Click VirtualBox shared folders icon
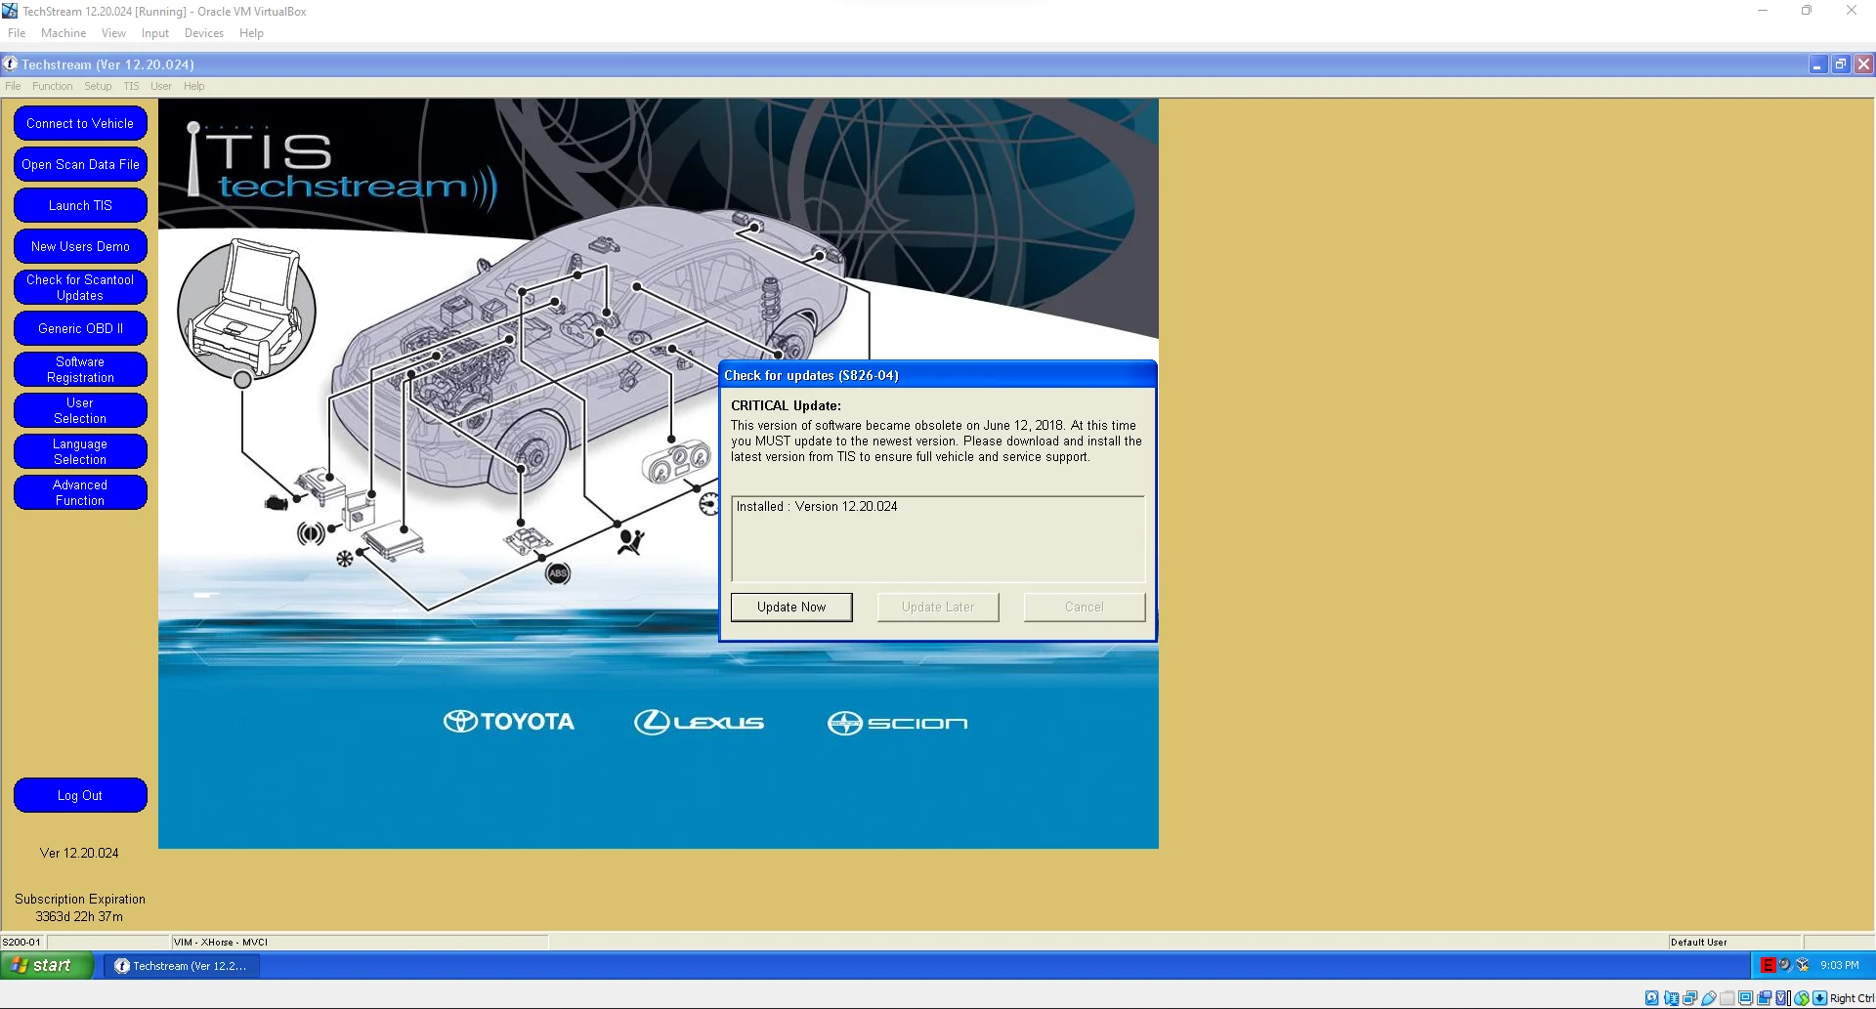The width and height of the screenshot is (1876, 1009). 1727,998
